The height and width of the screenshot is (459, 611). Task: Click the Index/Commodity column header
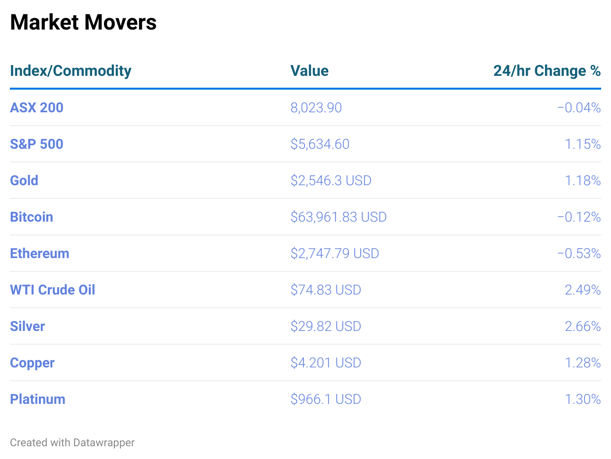click(70, 71)
